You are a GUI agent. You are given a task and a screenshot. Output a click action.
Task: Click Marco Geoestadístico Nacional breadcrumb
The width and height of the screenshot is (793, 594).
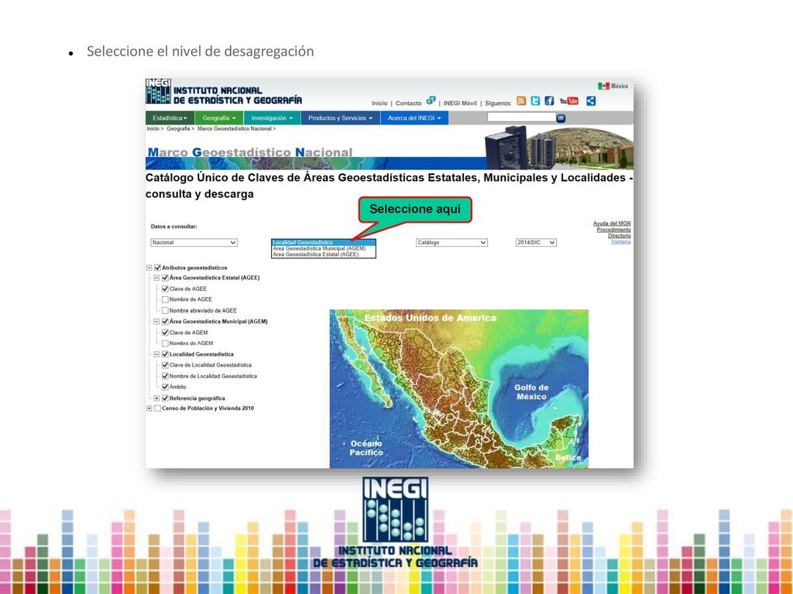point(234,129)
